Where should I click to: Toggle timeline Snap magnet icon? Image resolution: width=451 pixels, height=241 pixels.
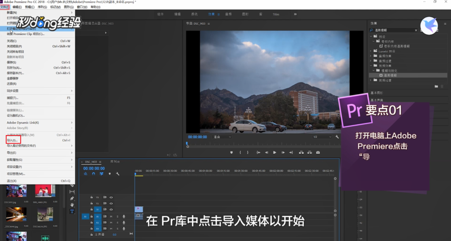(93, 174)
